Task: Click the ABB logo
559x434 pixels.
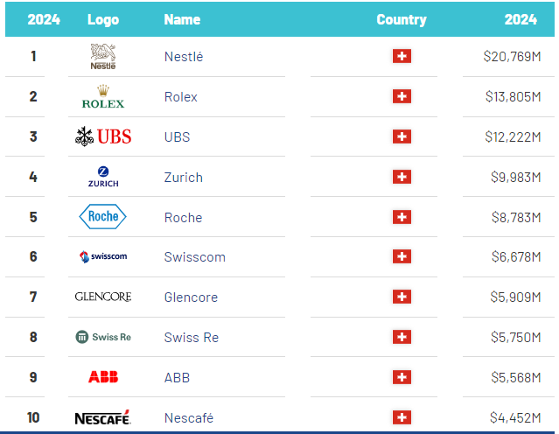Action: tap(103, 377)
